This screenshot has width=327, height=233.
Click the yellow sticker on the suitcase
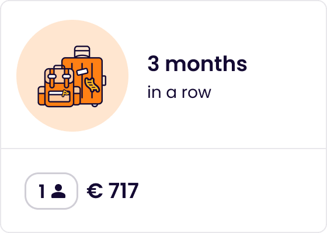pyautogui.click(x=92, y=84)
